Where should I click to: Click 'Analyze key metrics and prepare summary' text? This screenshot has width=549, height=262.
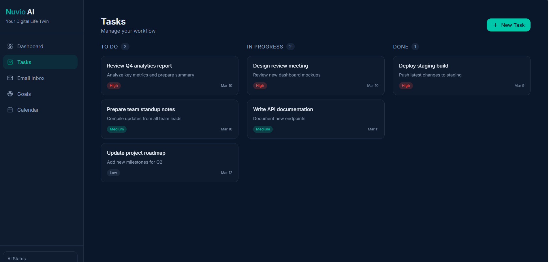151,75
